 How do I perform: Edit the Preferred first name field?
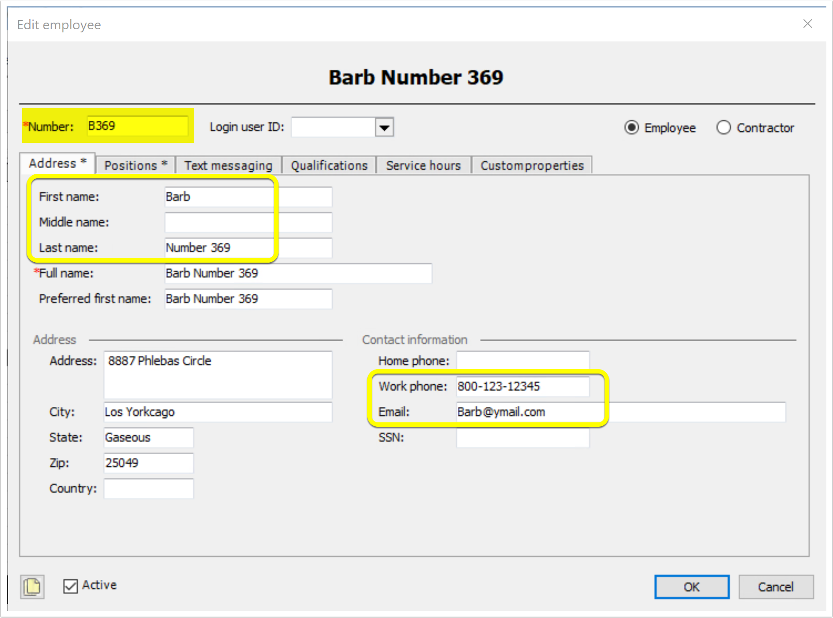248,299
